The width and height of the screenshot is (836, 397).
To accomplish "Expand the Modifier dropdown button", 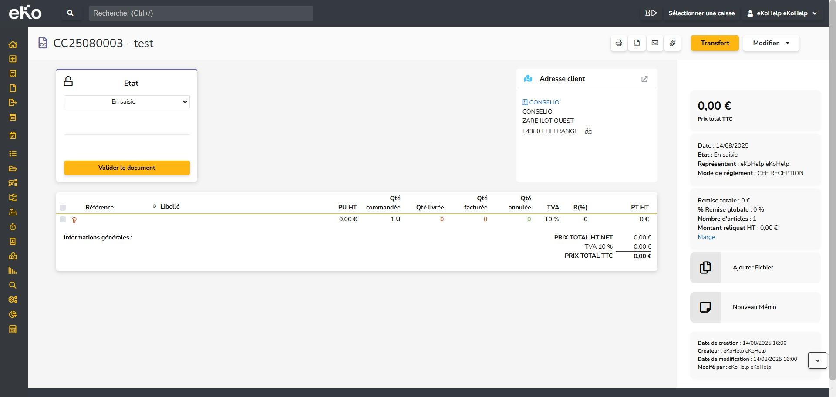I will (x=771, y=43).
